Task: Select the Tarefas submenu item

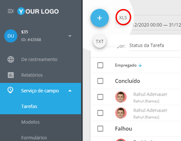Action: tap(29, 106)
